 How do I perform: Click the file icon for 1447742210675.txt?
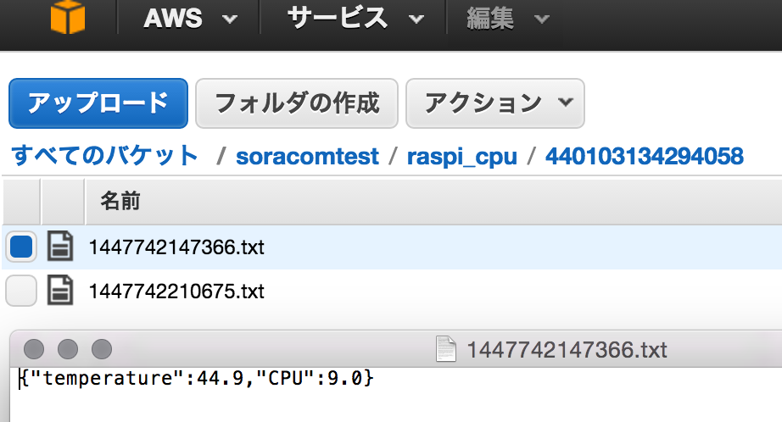coord(60,290)
